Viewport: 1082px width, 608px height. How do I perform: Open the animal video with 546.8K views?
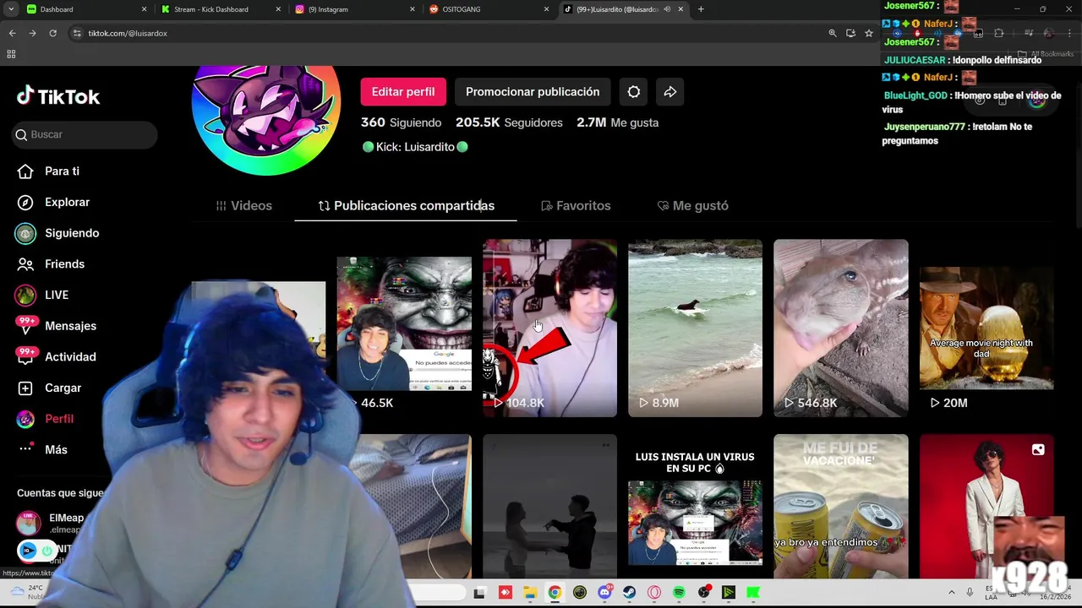[x=841, y=328]
